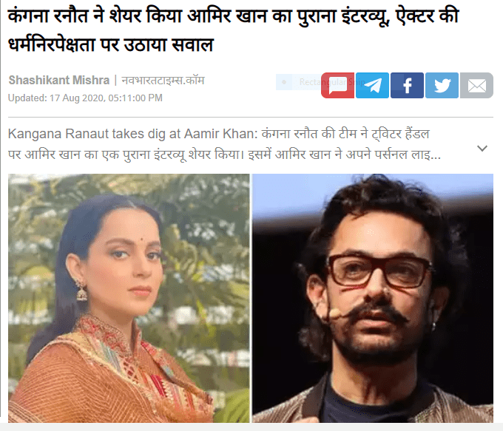Click the summary's second line about पुराना इंटरव्यू
Screen dimensions: 503x431
[x=224, y=155]
